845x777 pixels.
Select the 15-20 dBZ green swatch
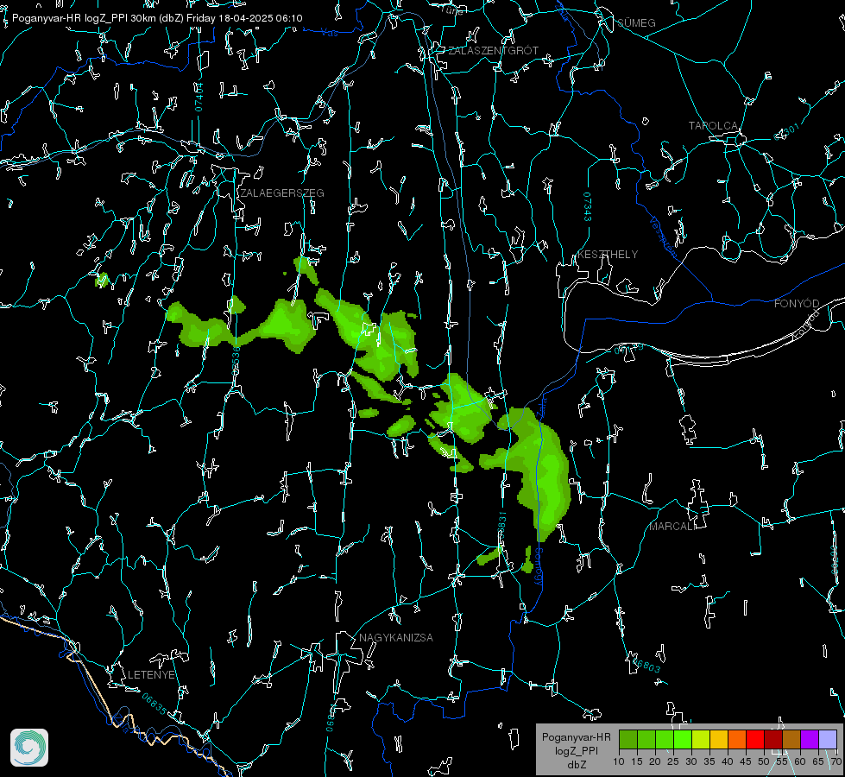coord(646,739)
